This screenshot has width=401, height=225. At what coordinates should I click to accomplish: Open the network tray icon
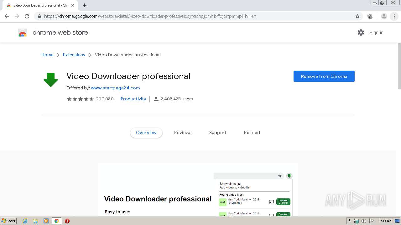click(356, 221)
